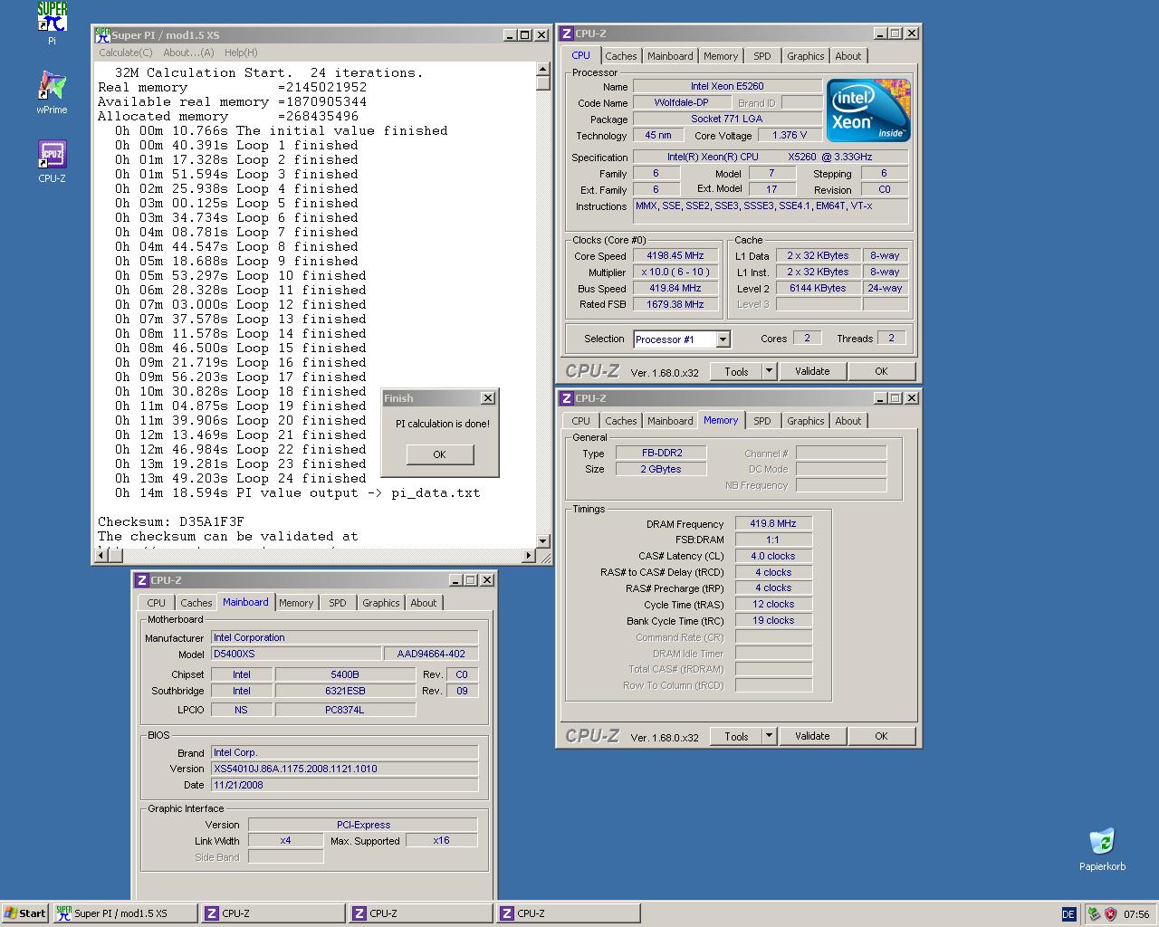Click OK in the Memory window
The height and width of the screenshot is (927, 1159).
click(881, 736)
